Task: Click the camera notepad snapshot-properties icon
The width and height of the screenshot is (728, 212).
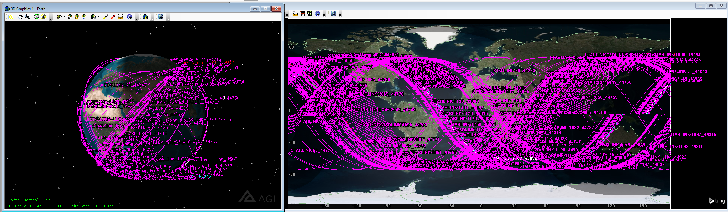Action: 44,17
